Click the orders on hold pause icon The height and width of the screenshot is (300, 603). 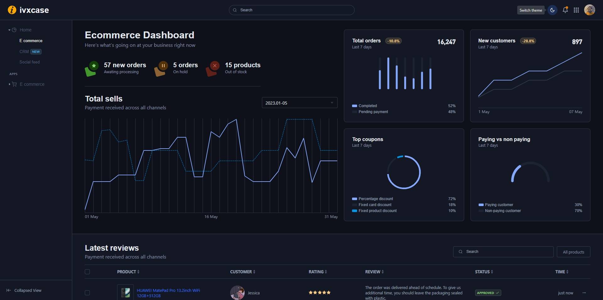[163, 66]
